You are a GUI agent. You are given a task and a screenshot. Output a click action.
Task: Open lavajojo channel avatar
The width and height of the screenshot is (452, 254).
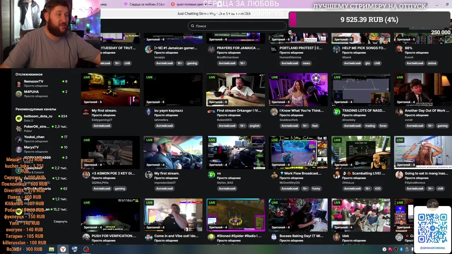149,49
